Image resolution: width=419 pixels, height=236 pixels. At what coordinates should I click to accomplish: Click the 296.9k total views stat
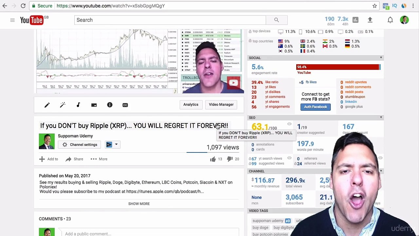295,180
